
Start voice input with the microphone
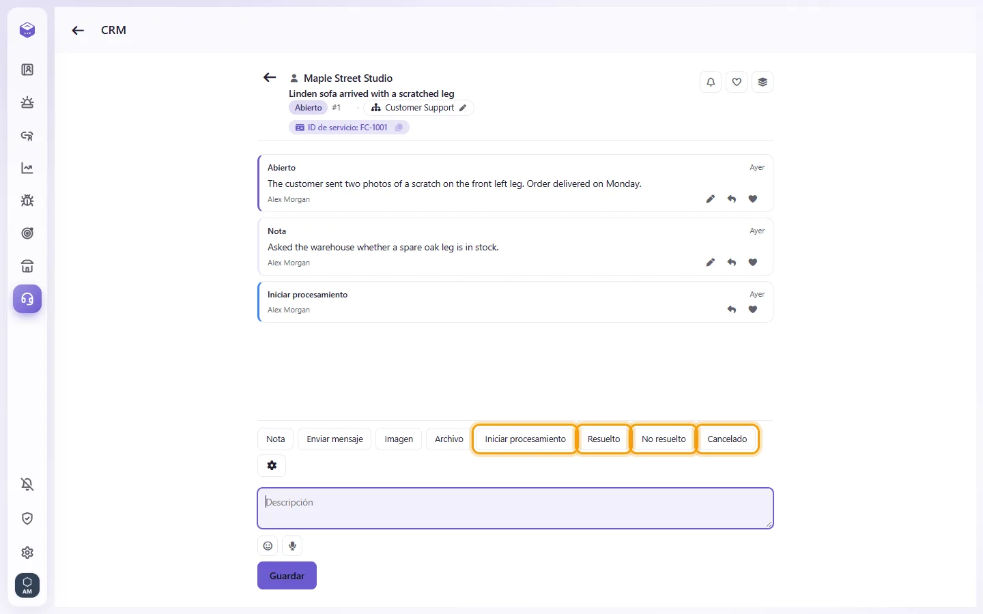coord(292,546)
